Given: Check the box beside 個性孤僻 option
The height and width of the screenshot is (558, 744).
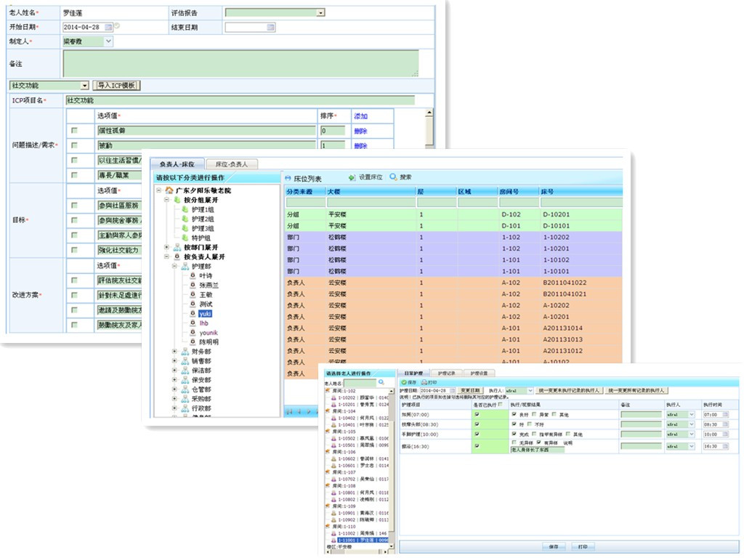Looking at the screenshot, I should tap(74, 131).
